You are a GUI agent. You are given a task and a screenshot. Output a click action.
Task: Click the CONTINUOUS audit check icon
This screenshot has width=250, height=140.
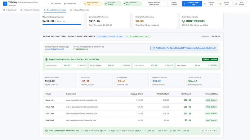[x=183, y=21]
